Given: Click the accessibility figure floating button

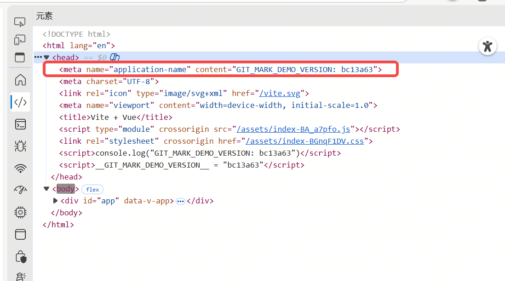Looking at the screenshot, I should (x=488, y=46).
